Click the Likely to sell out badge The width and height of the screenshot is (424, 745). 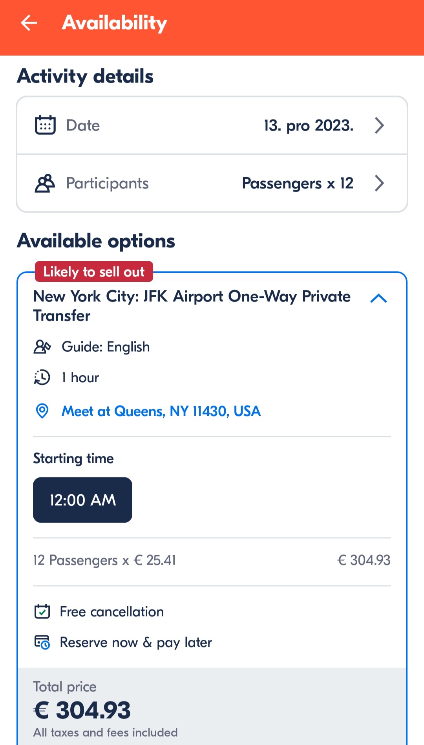pos(94,272)
